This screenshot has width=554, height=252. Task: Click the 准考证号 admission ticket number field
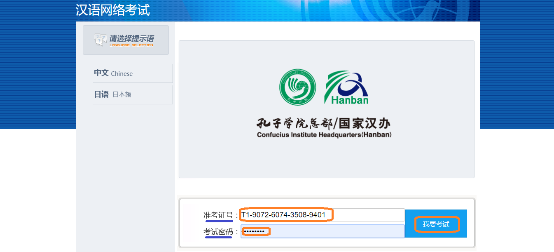[x=323, y=215]
